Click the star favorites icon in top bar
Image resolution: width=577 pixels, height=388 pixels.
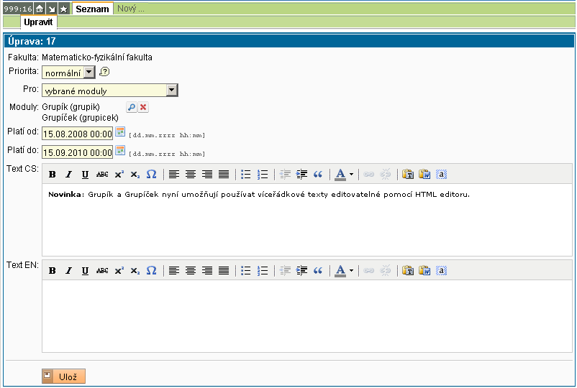pos(63,9)
